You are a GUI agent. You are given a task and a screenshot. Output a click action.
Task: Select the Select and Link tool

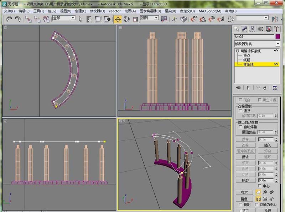[x=28, y=19]
